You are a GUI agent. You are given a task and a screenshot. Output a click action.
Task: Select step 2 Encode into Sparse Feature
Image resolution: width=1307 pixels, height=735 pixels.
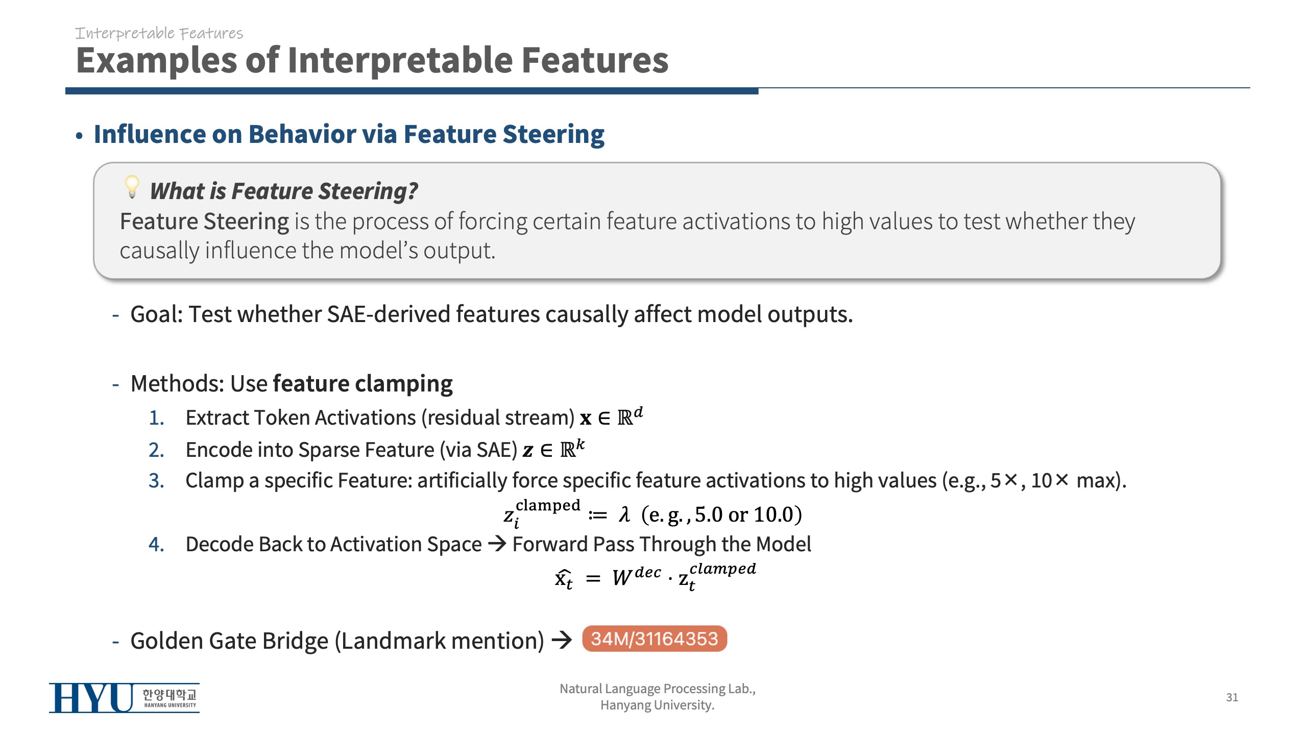[x=384, y=450]
